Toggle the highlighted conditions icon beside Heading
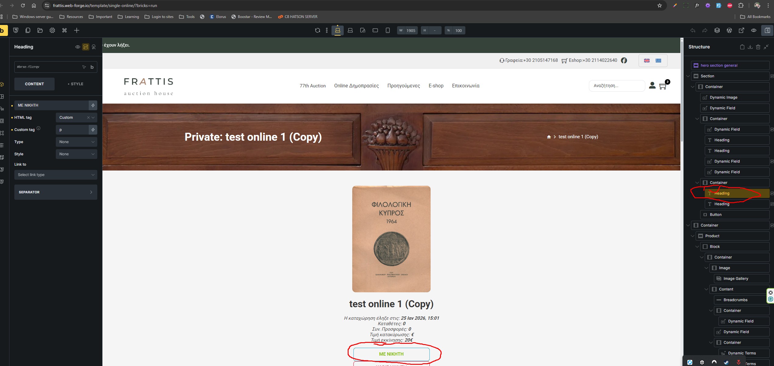This screenshot has width=774, height=366. click(86, 47)
